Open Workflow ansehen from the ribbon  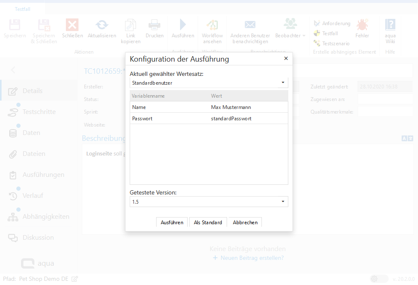212,25
